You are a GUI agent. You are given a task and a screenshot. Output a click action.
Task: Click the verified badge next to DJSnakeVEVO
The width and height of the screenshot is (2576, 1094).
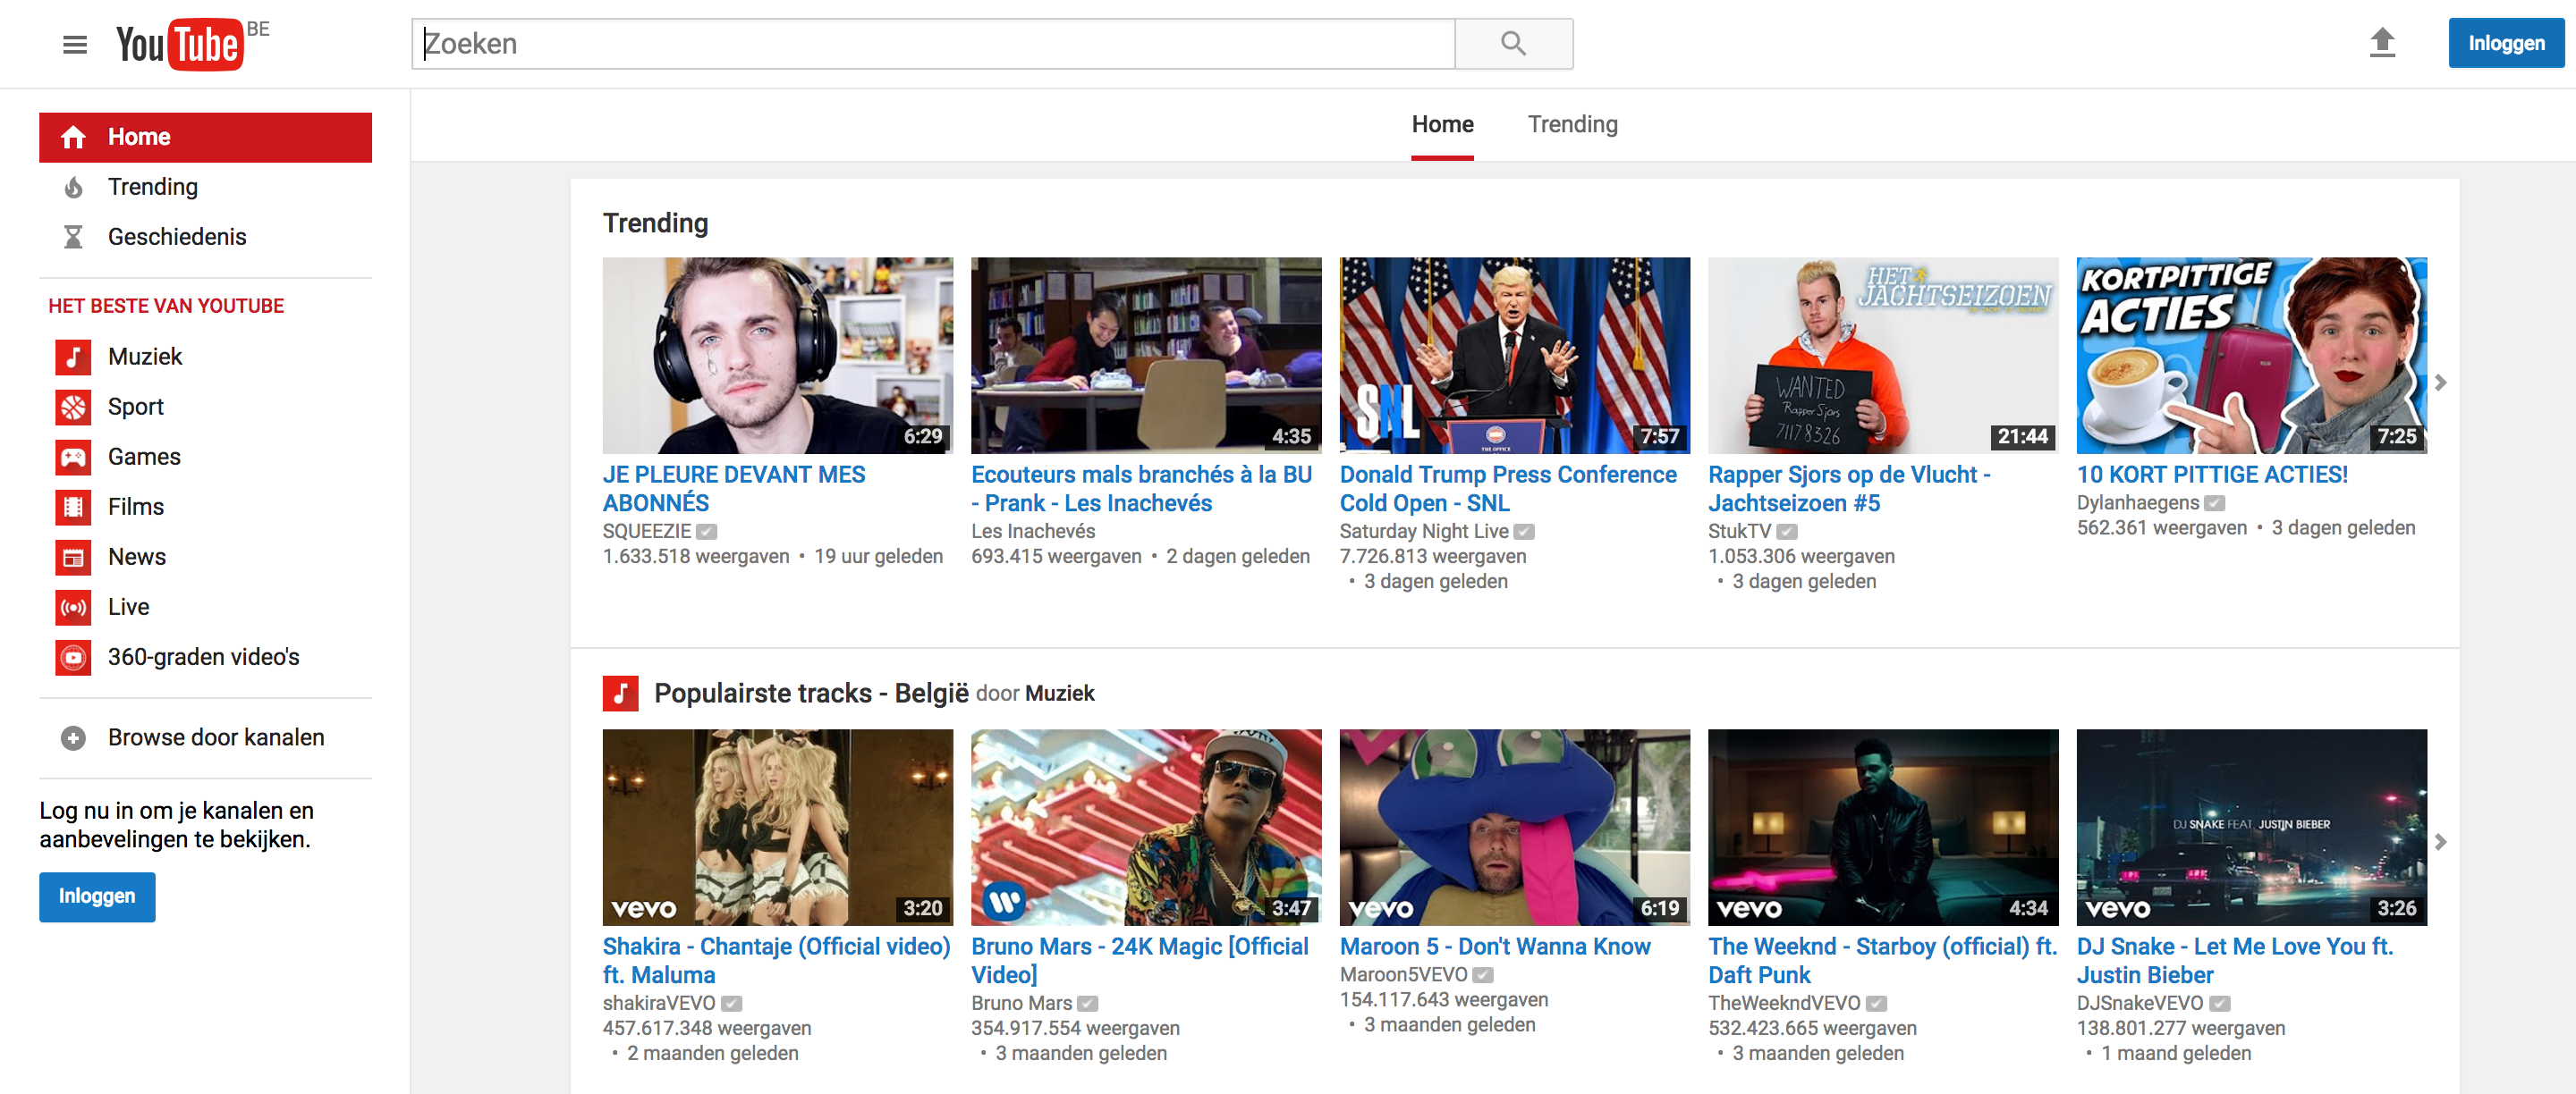point(2220,1003)
